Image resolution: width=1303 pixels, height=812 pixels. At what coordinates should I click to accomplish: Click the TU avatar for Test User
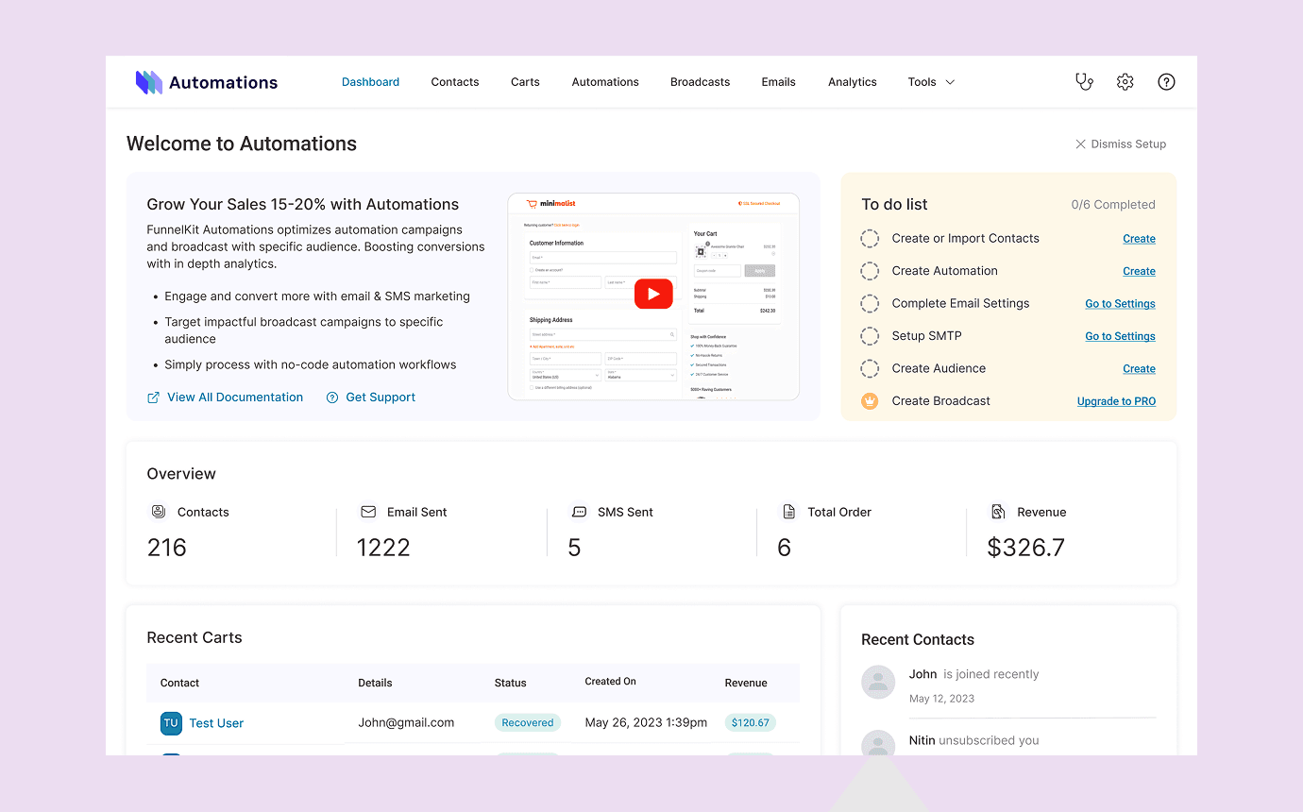171,723
